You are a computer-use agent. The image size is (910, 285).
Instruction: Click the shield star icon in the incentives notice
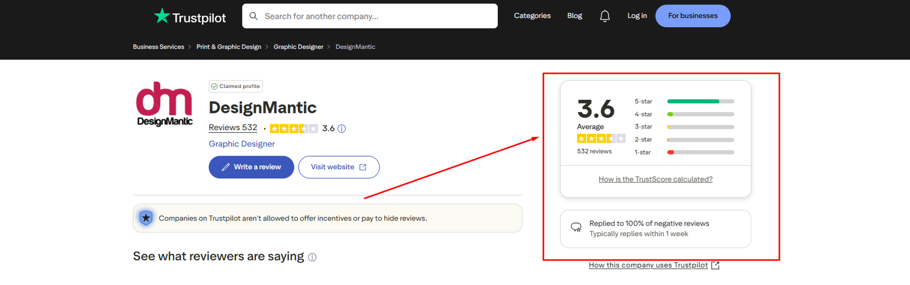point(146,218)
